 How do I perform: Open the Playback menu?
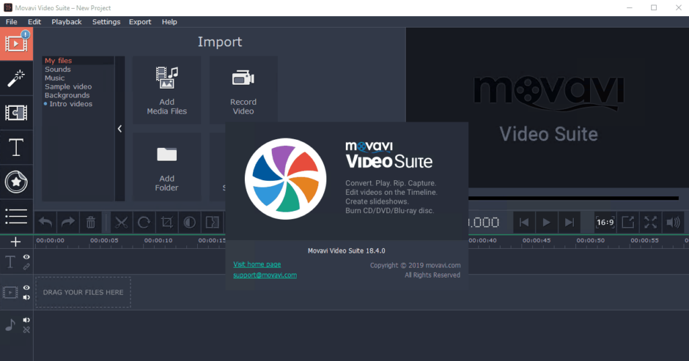[x=67, y=22]
